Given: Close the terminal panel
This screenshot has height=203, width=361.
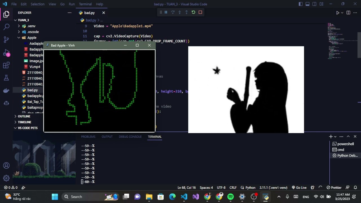Looking at the screenshot, I should pyautogui.click(x=355, y=136).
